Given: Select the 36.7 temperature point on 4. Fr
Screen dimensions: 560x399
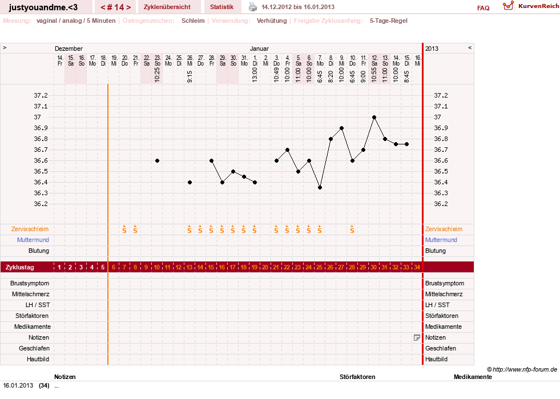Looking at the screenshot, I should [x=287, y=150].
